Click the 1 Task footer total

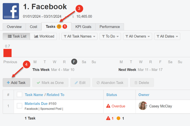click(30, 118)
